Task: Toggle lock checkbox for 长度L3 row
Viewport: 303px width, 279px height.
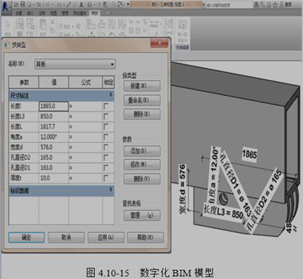Action: [106, 116]
